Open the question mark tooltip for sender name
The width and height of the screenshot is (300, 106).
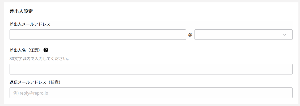point(46,50)
